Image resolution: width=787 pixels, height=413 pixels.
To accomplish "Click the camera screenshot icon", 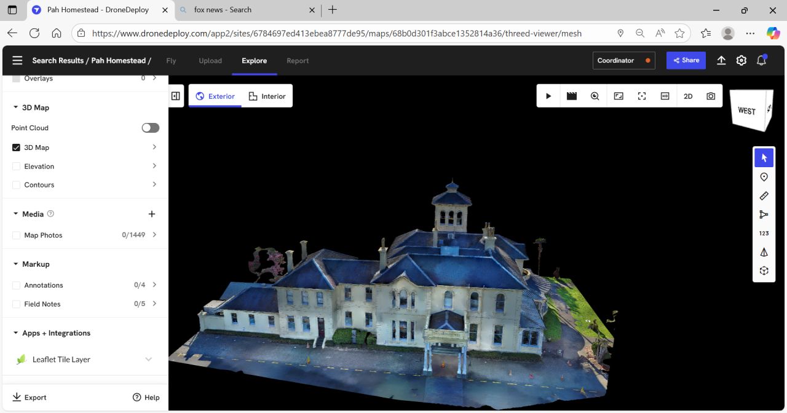I will coord(711,96).
